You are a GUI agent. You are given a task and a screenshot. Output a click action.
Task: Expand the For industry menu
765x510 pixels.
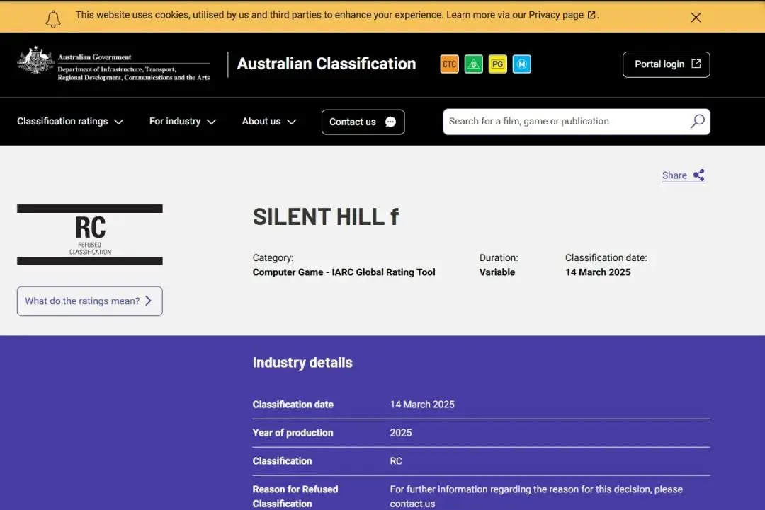tap(183, 121)
